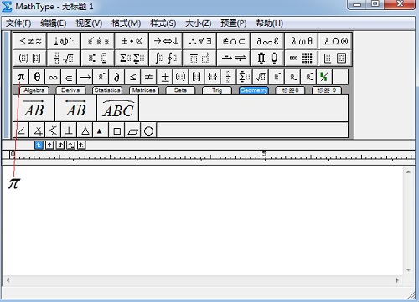419x302 pixels.
Task: Open the 大小(Z) menu
Action: (x=199, y=23)
